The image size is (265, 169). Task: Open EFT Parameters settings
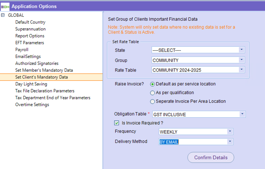[30, 43]
